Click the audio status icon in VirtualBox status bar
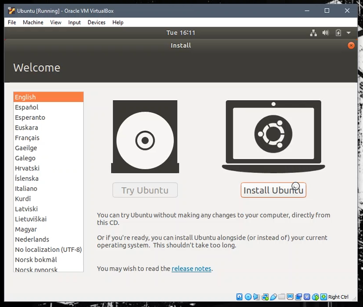Viewport: 363px width, 307px height. (x=256, y=297)
